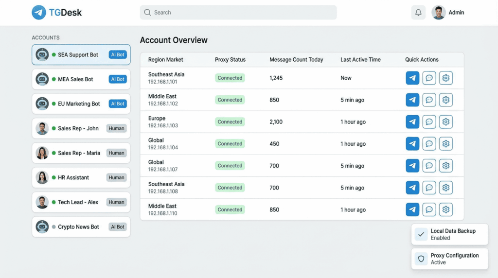This screenshot has height=278, width=498.
Task: Open settings for Southeast Asia 192.168.1.101
Action: coord(446,78)
